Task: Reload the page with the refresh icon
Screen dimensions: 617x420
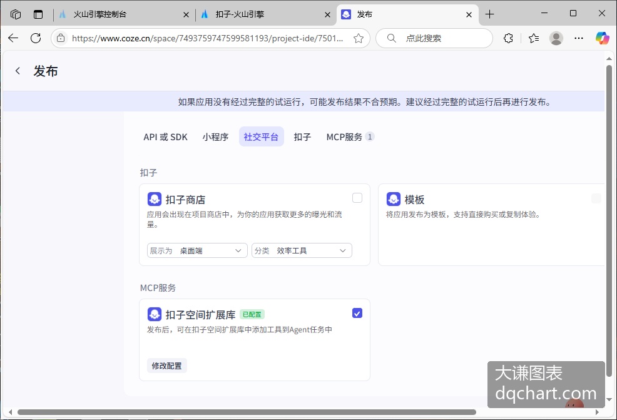Action: (x=36, y=38)
